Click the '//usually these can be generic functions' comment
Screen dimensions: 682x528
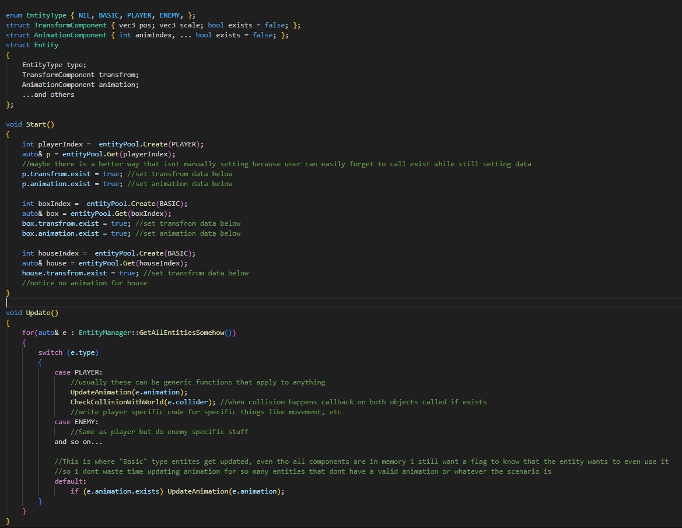coord(198,382)
